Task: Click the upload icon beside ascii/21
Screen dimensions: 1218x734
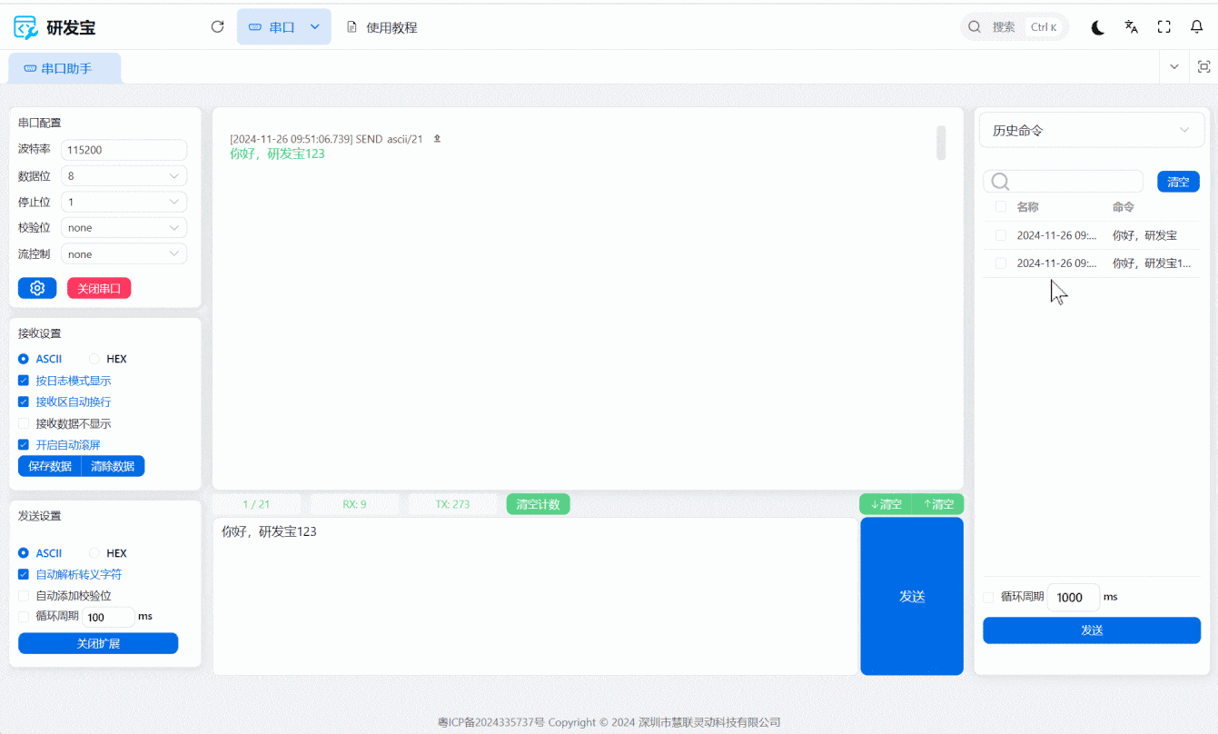Action: coord(437,139)
